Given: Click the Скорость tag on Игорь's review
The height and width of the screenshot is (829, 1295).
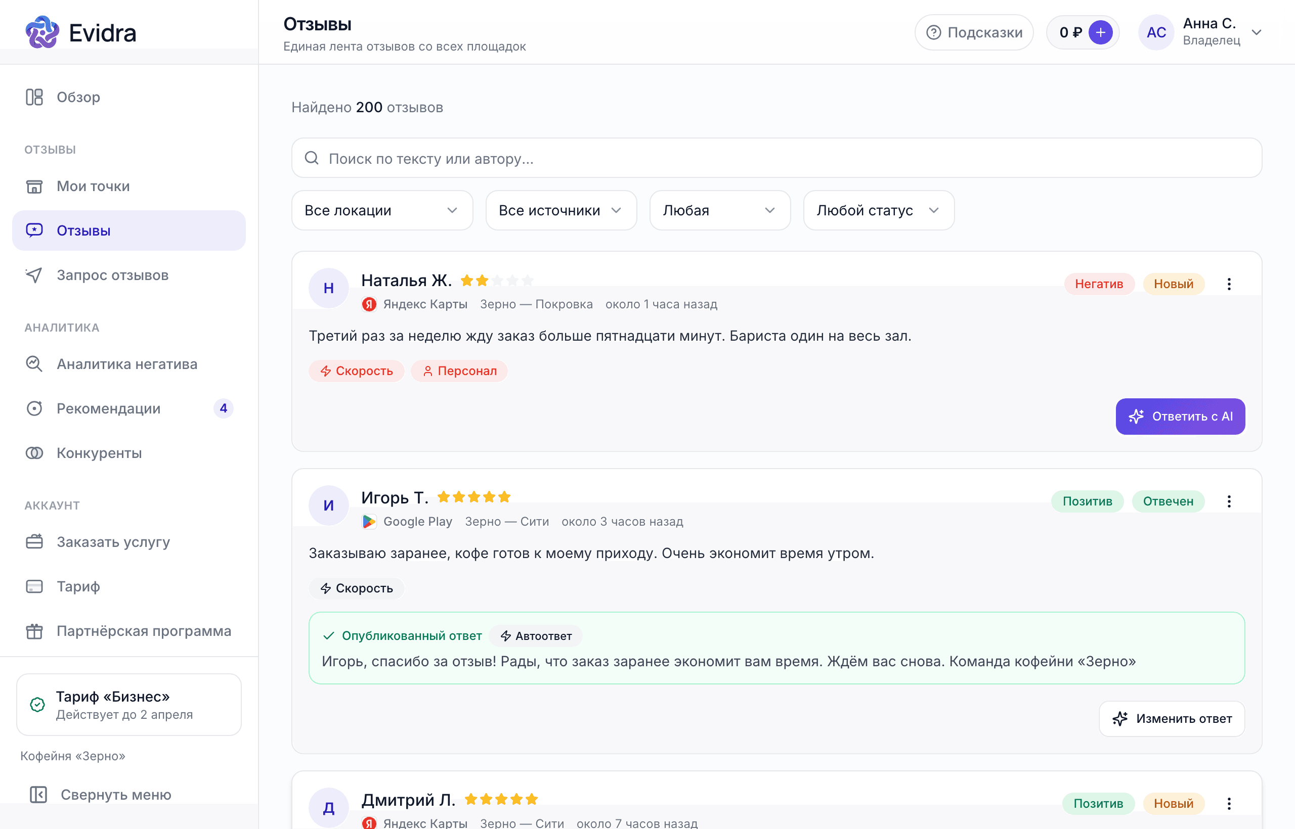Looking at the screenshot, I should pyautogui.click(x=356, y=588).
